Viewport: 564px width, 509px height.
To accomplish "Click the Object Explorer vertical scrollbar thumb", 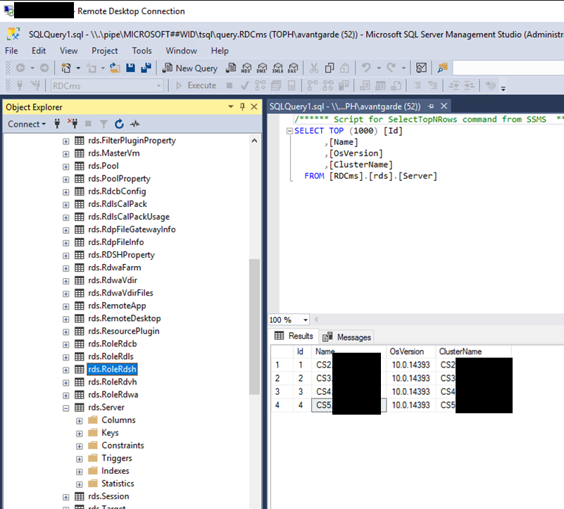I will 254,327.
